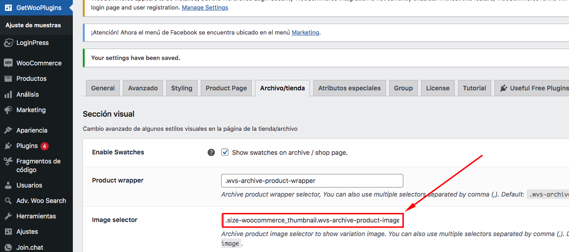Follow the Manage Settings link
Image resolution: width=569 pixels, height=252 pixels.
coord(205,8)
